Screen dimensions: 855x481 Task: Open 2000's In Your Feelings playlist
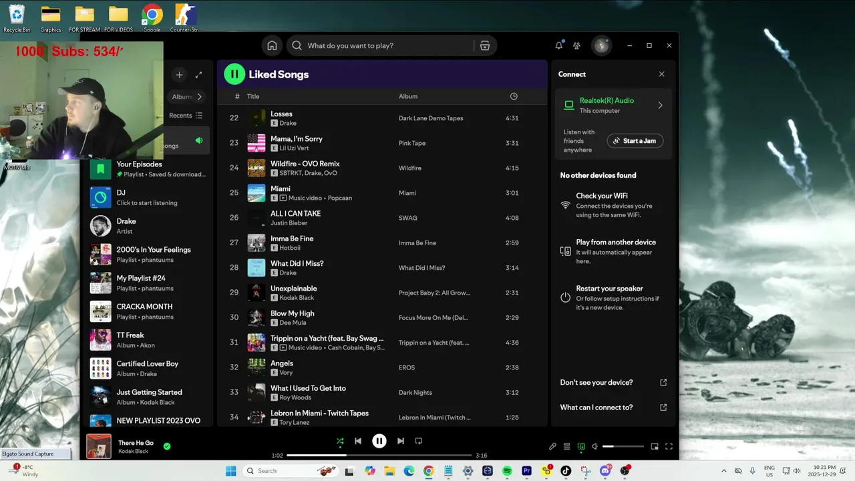pos(148,255)
